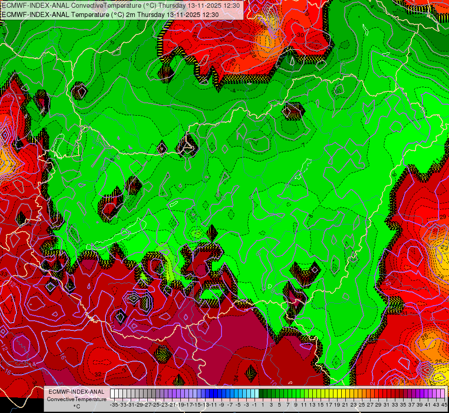Select the white swatch above -35
The height and width of the screenshot is (413, 449).
pos(112,393)
